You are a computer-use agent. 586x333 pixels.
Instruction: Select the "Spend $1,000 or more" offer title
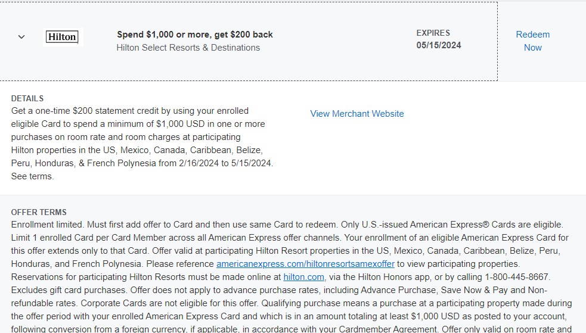(195, 35)
